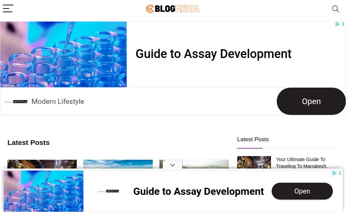Open the bottom sticky ad's three-dot options
This screenshot has width=346, height=212.
[340, 173]
